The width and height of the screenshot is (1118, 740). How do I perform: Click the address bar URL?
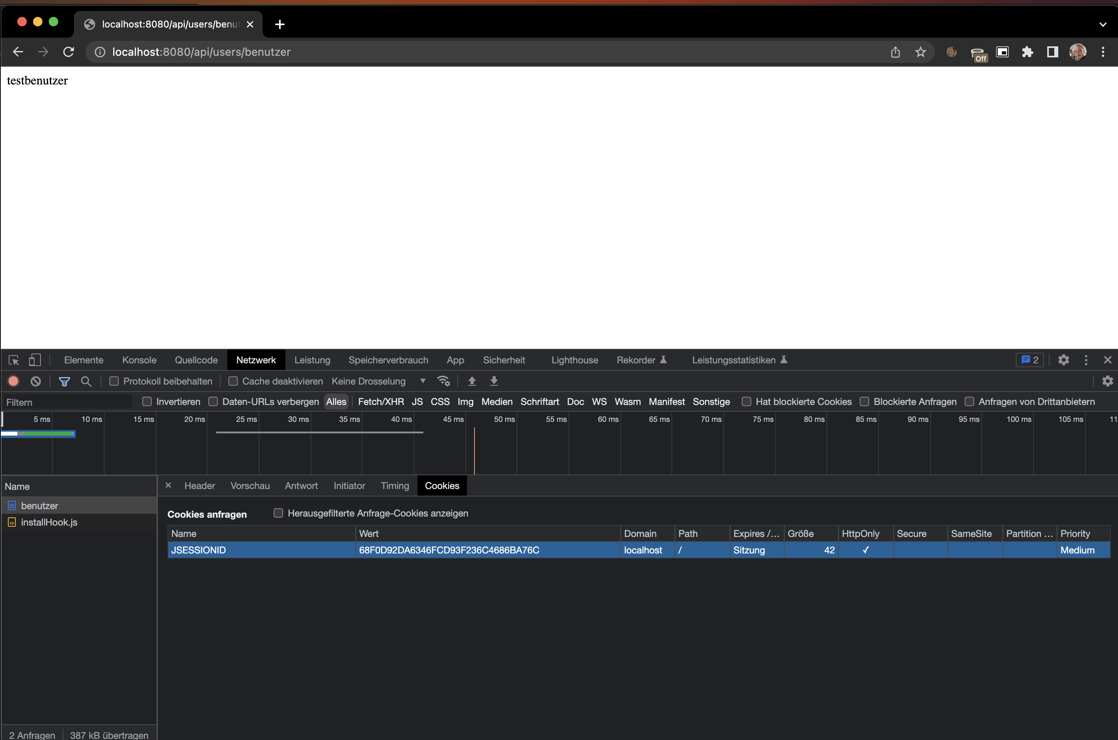point(201,52)
